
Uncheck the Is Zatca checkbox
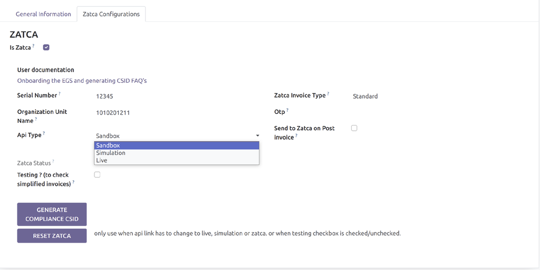46,47
